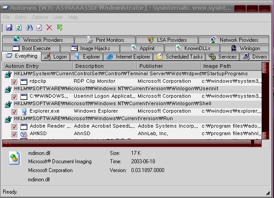Switch to the Boot Execute tab
Image resolution: width=274 pixels, height=198 pixels.
31,48
